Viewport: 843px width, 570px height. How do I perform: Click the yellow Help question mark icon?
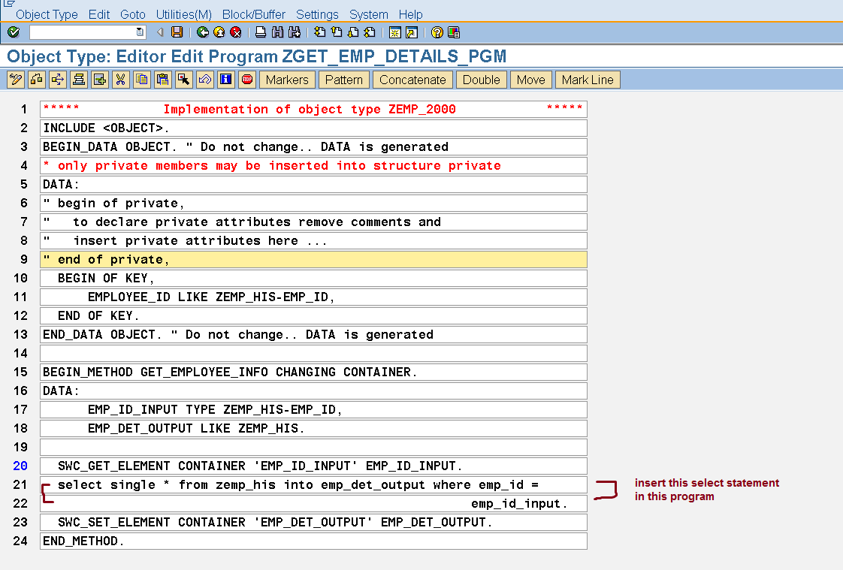coord(437,32)
